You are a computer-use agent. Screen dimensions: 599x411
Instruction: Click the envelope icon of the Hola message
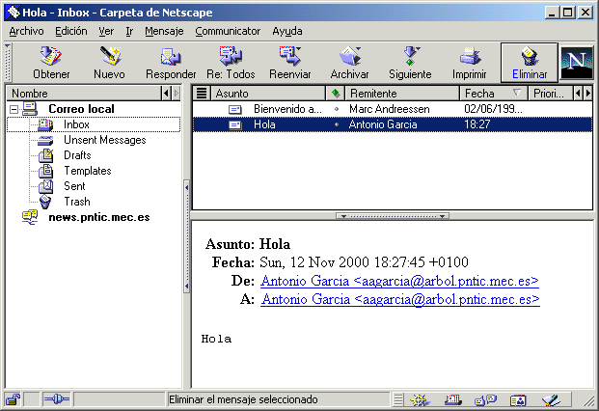click(235, 124)
